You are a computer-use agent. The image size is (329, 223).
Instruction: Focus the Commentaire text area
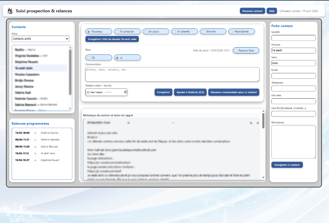(x=172, y=74)
